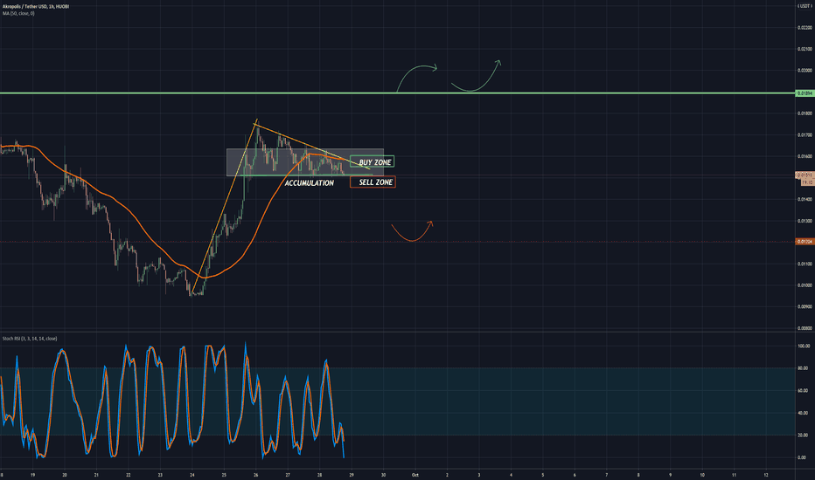Screen dimensions: 815x480
Task: Click the 26 date on the time axis
Action: (x=255, y=475)
